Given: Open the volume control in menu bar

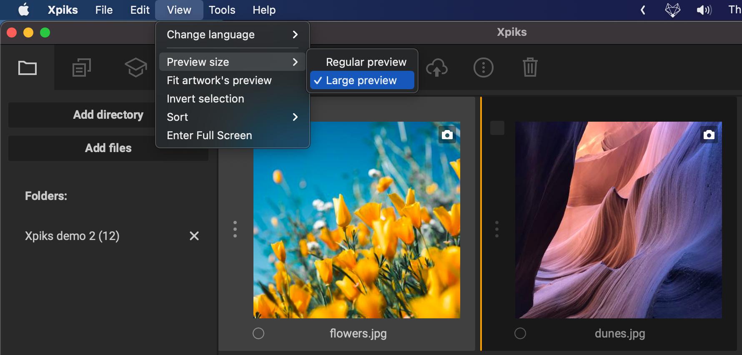Looking at the screenshot, I should [x=704, y=10].
